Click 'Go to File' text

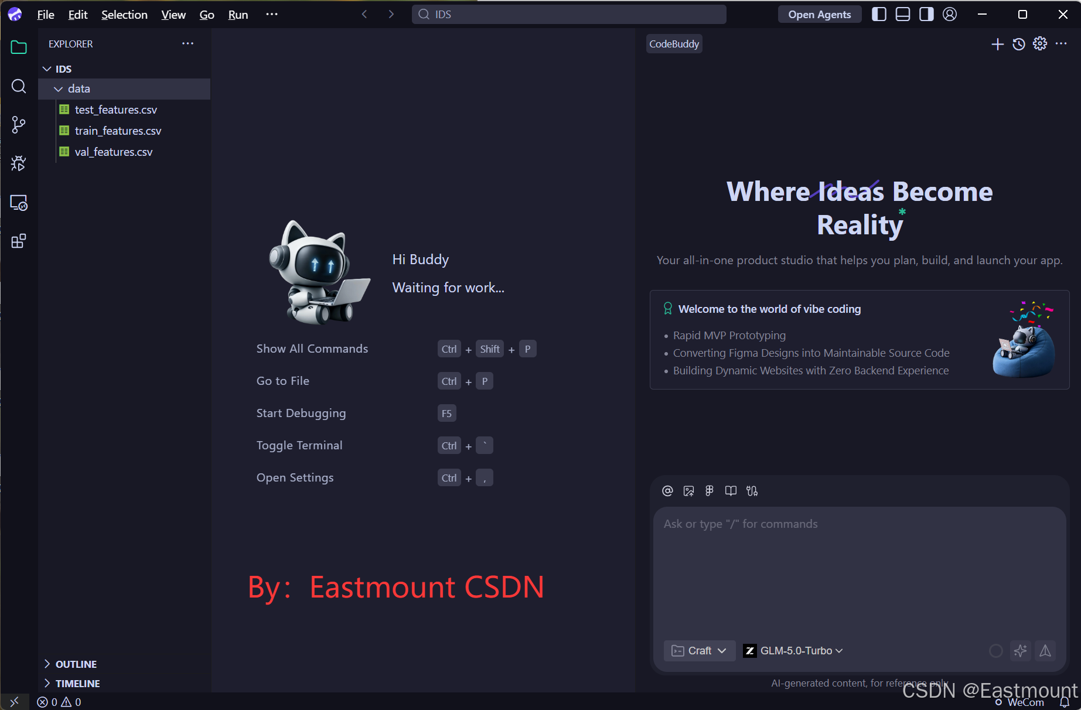click(283, 381)
